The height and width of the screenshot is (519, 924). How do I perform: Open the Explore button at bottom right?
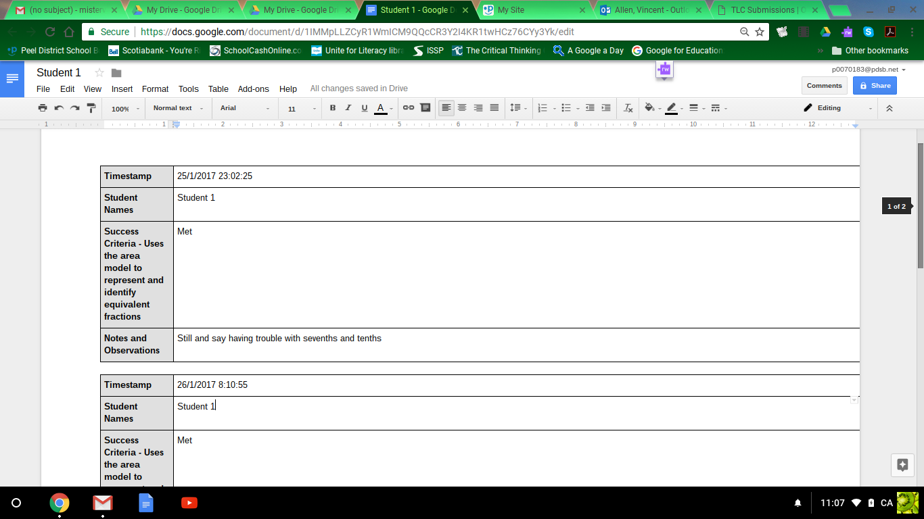pos(902,465)
